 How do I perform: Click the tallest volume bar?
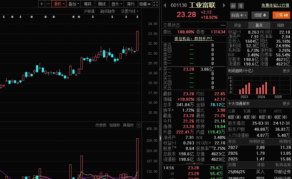point(138,158)
